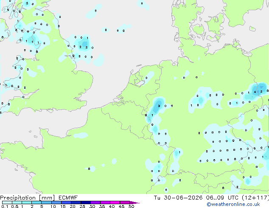Click the 35–40 mm violet legend swatch
269x208 pixels.
pyautogui.click(x=105, y=202)
